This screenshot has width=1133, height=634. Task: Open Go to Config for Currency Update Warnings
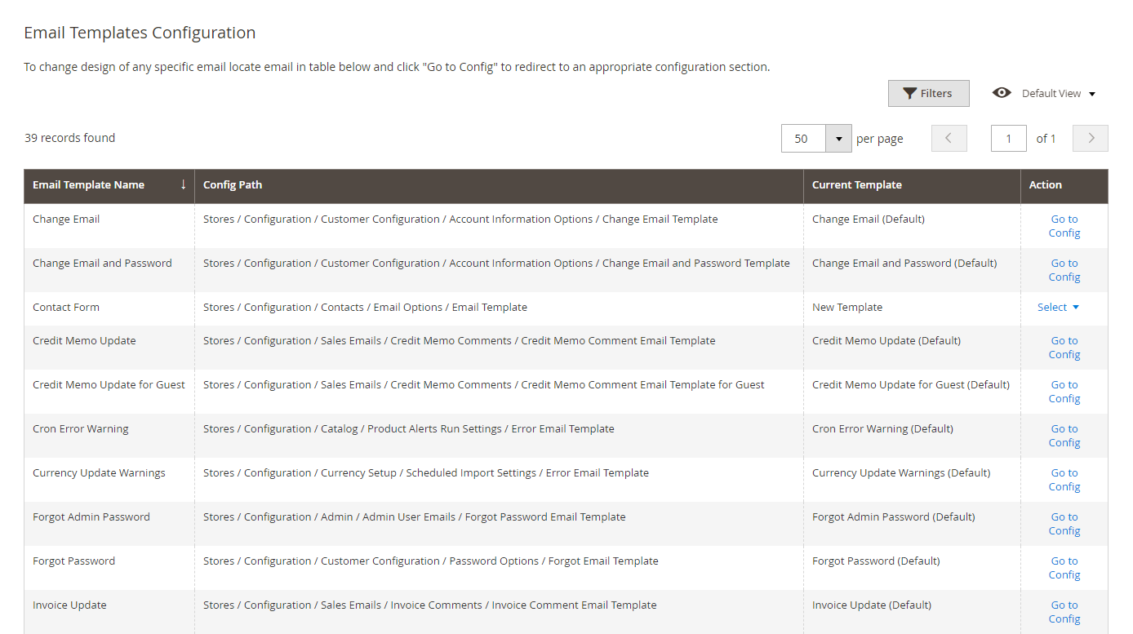pos(1064,480)
